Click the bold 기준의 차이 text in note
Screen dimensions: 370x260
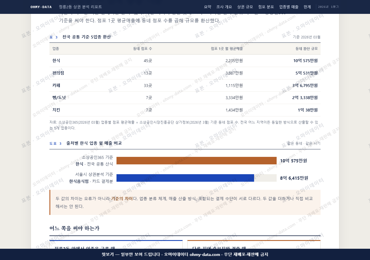[122, 198]
